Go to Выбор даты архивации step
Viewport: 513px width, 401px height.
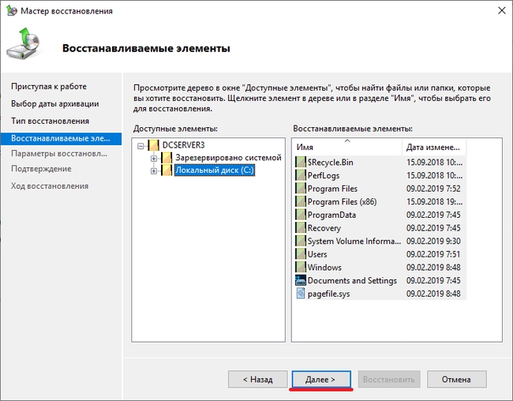55,103
